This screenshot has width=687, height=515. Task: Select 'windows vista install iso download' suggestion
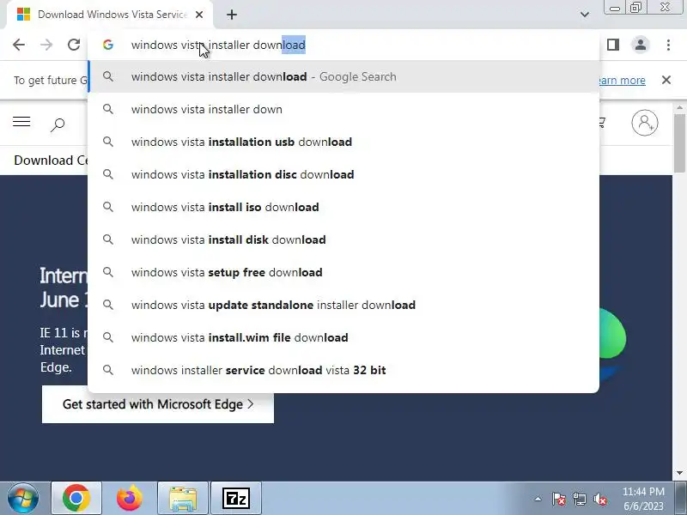point(343,207)
